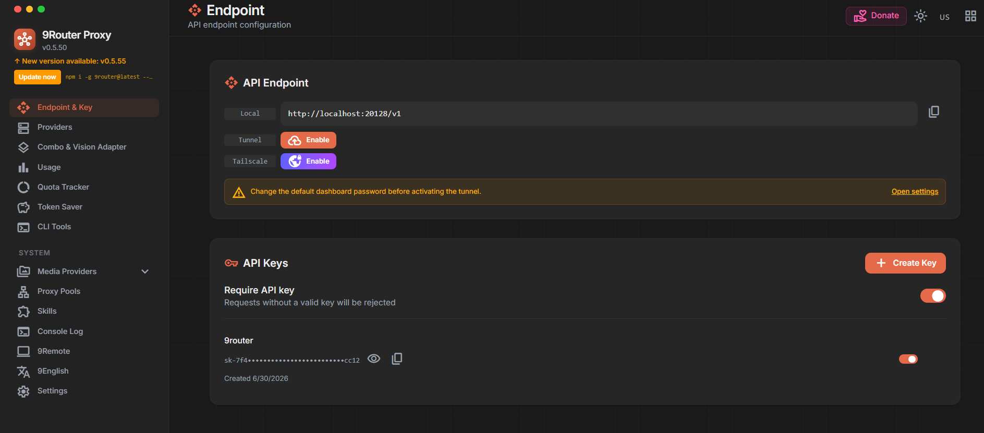Image resolution: width=984 pixels, height=433 pixels.
Task: Click the Quota Tracker ring icon
Action: (x=23, y=187)
